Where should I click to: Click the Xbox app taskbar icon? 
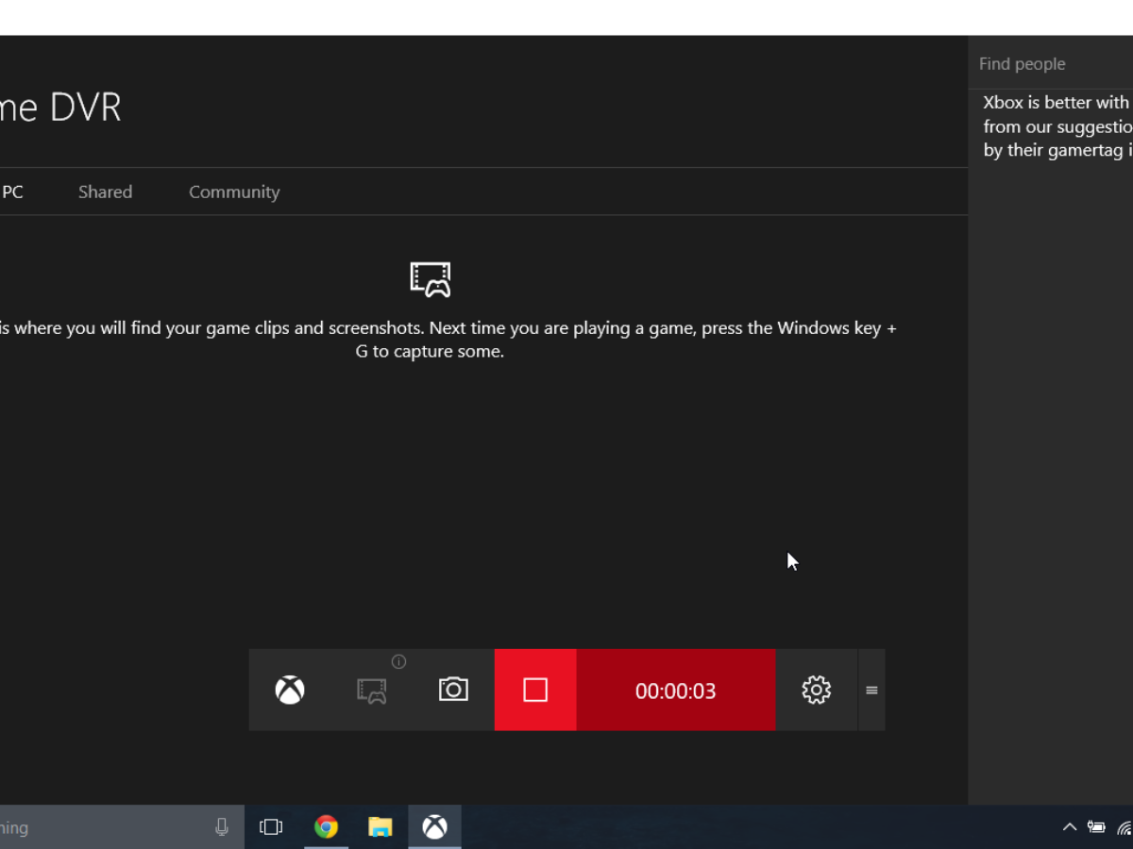(434, 827)
